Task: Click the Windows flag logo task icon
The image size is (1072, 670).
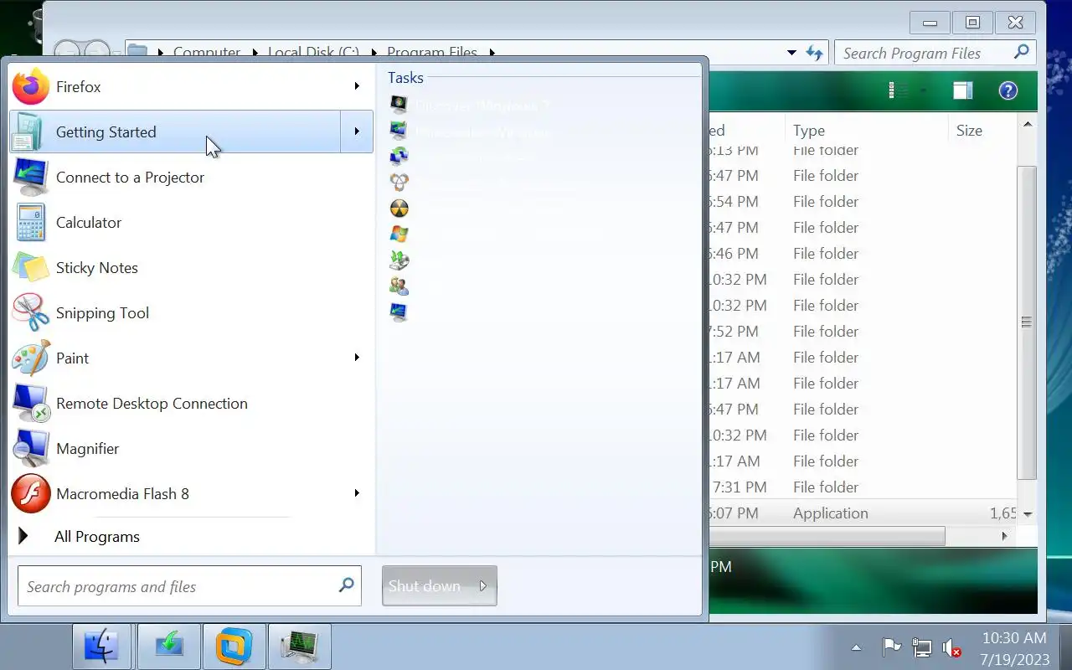Action: click(399, 234)
